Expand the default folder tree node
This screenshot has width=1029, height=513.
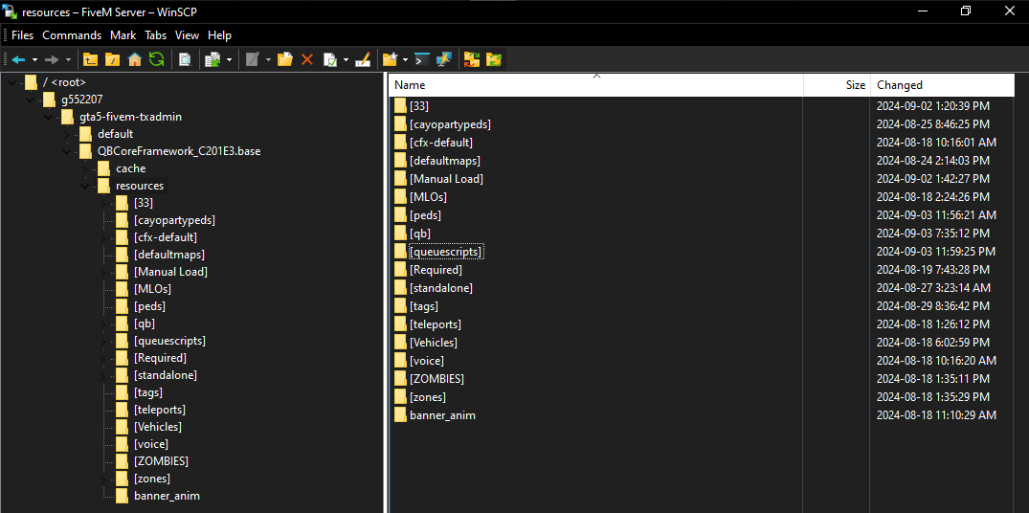point(67,135)
